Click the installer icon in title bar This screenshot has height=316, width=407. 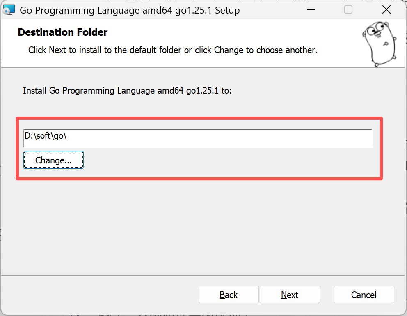(9, 10)
